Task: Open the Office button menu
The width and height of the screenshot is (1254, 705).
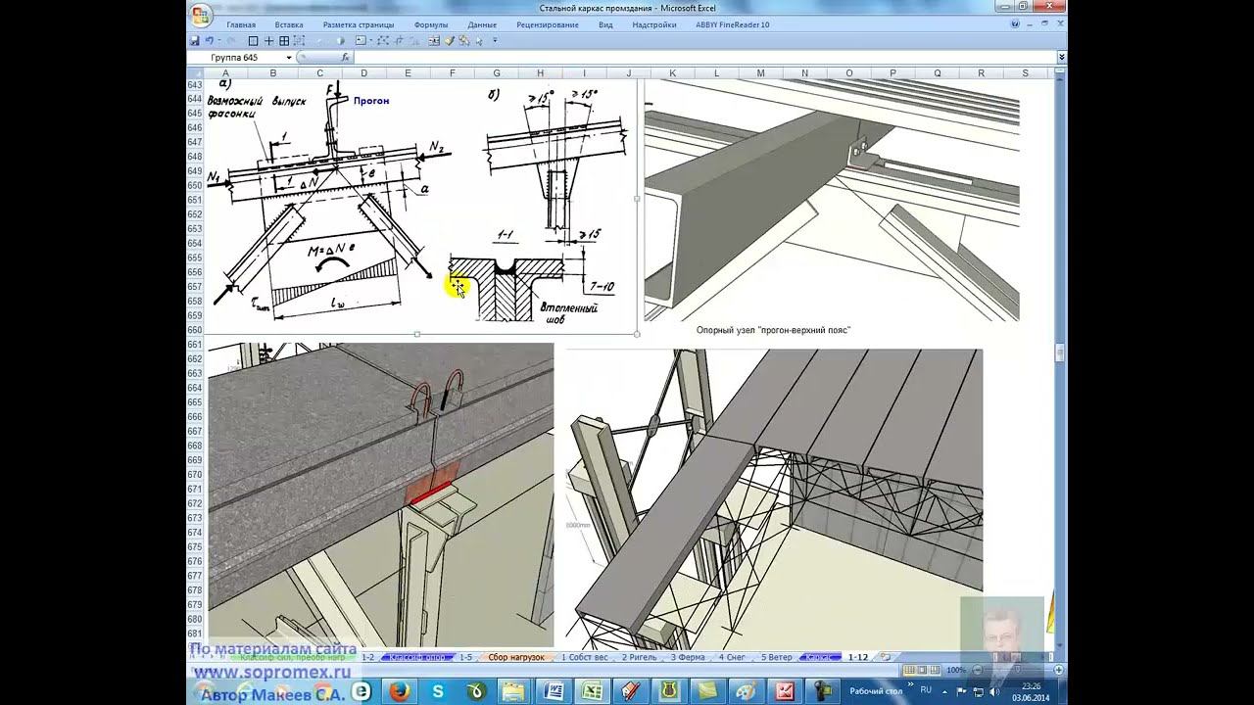Action: coord(201,17)
